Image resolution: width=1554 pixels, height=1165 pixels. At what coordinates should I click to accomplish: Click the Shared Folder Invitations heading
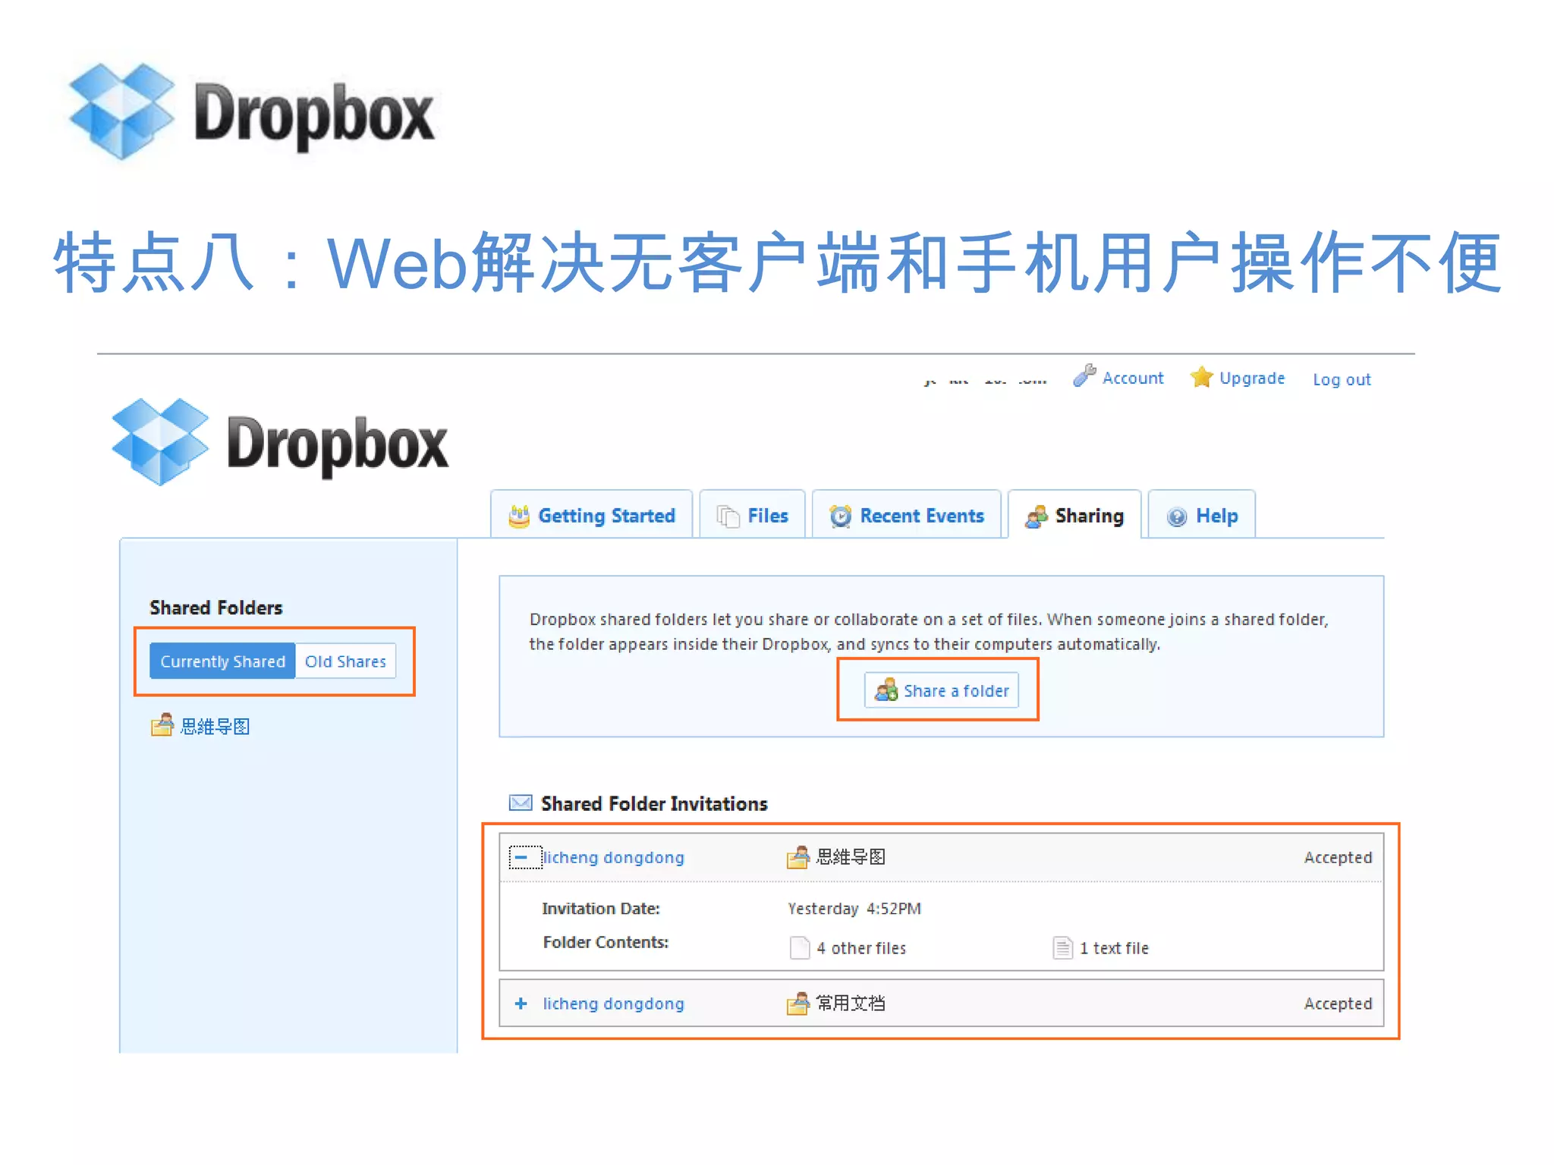click(x=654, y=804)
